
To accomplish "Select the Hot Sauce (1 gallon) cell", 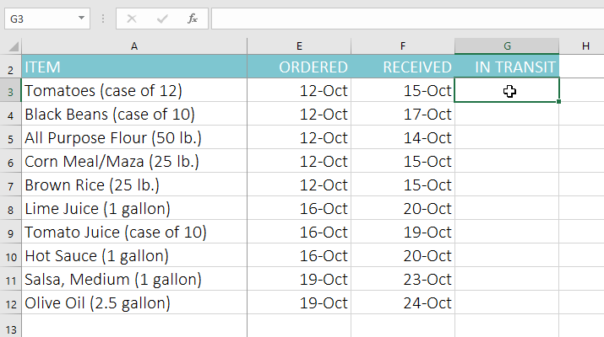I will point(134,256).
